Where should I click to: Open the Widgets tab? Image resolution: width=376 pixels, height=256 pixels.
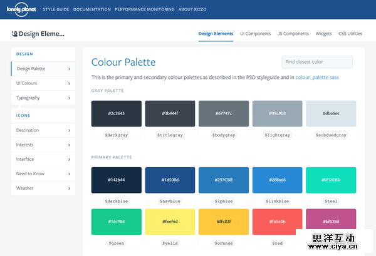point(323,34)
